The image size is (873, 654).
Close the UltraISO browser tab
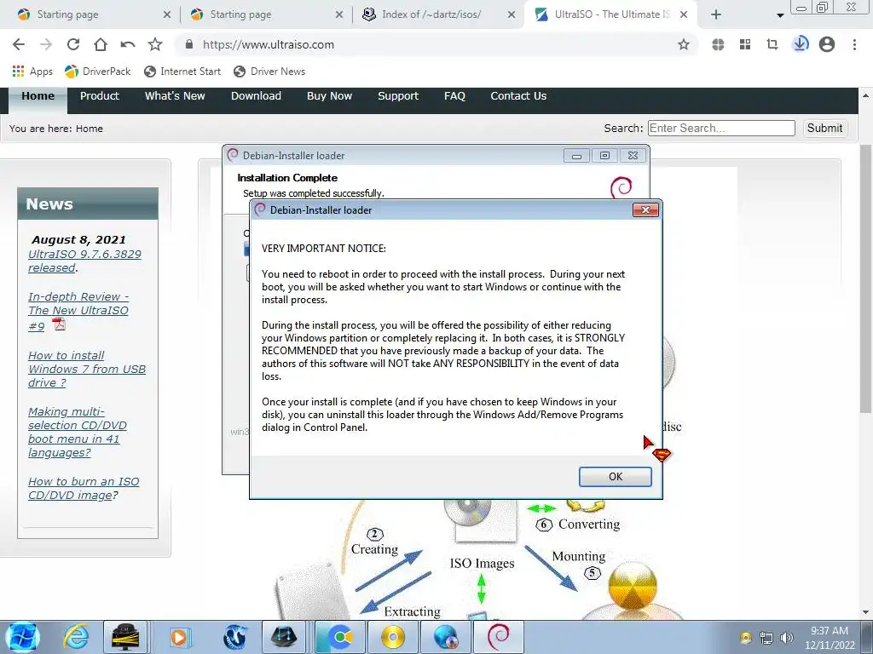[684, 14]
